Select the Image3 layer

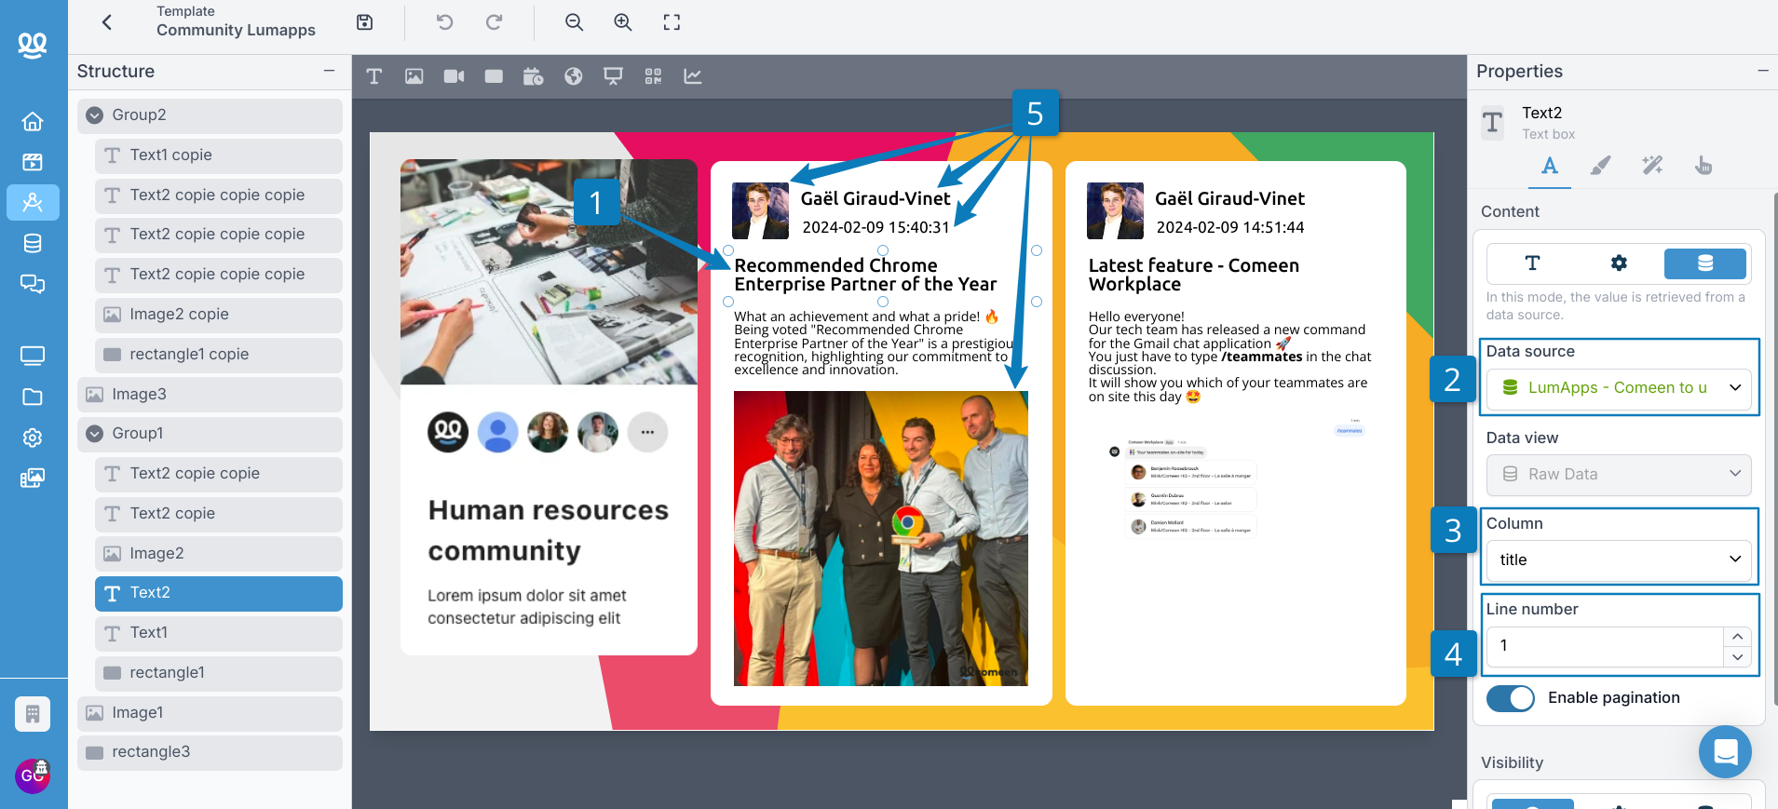(210, 395)
